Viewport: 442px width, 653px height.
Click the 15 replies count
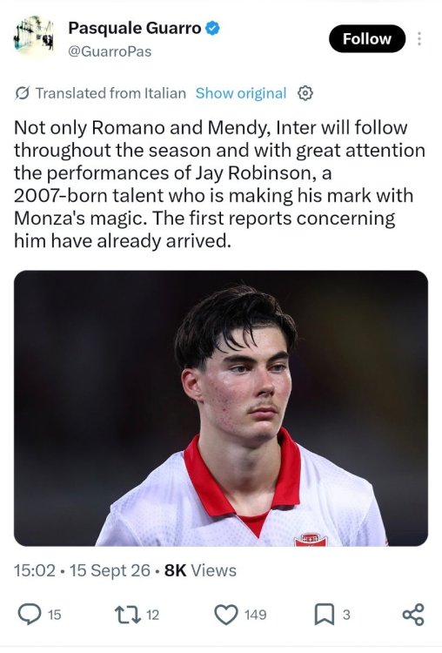point(55,615)
